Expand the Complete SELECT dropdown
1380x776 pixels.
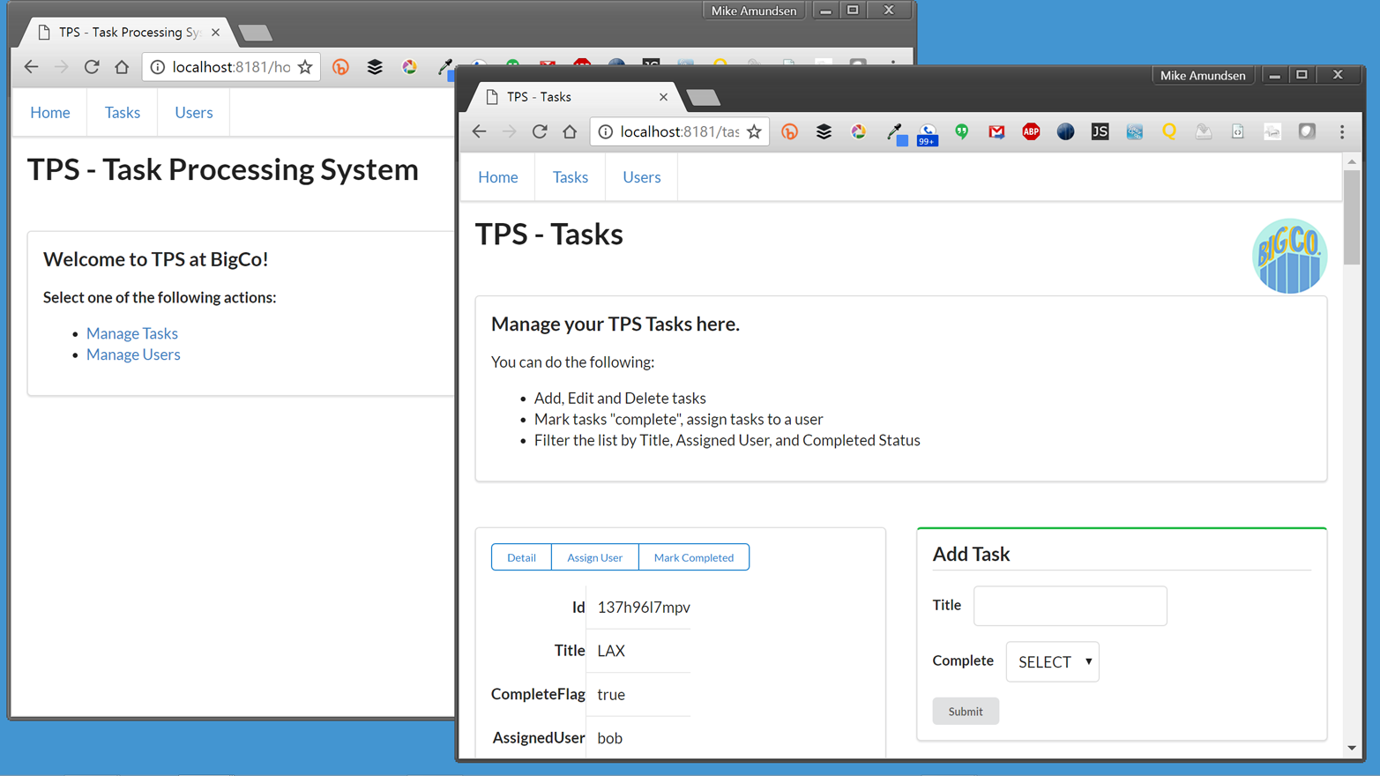[1052, 661]
